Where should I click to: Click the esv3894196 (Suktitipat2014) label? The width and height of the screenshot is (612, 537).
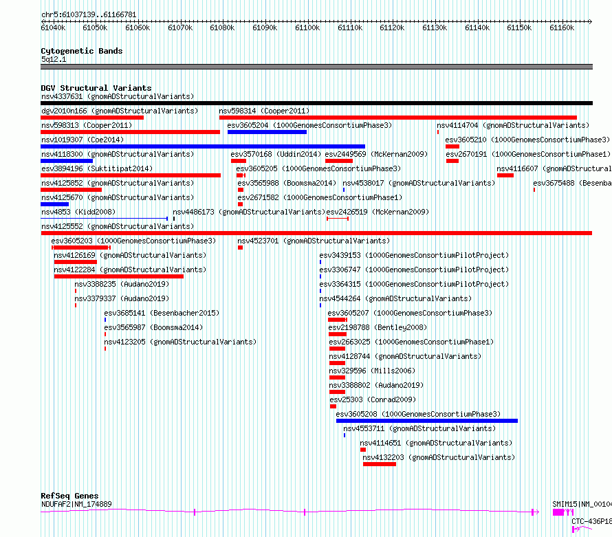[x=97, y=168]
